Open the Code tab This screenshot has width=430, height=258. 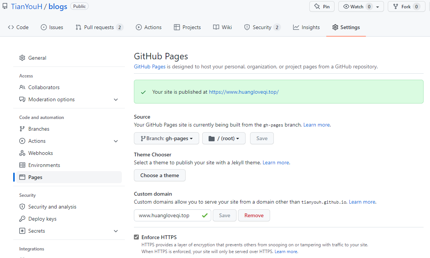(x=18, y=27)
